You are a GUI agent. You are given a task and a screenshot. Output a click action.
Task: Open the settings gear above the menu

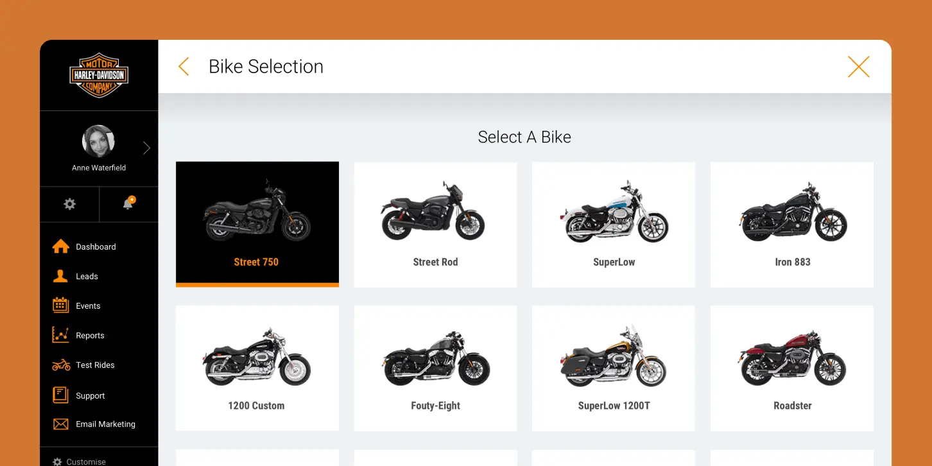tap(69, 204)
